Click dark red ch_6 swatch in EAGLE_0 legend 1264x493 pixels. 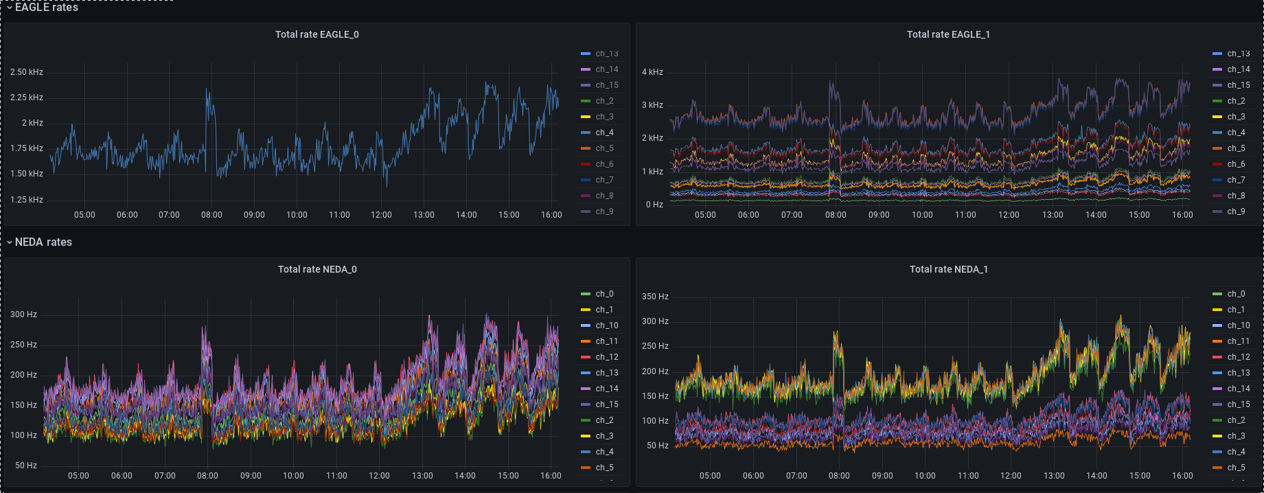pos(585,164)
